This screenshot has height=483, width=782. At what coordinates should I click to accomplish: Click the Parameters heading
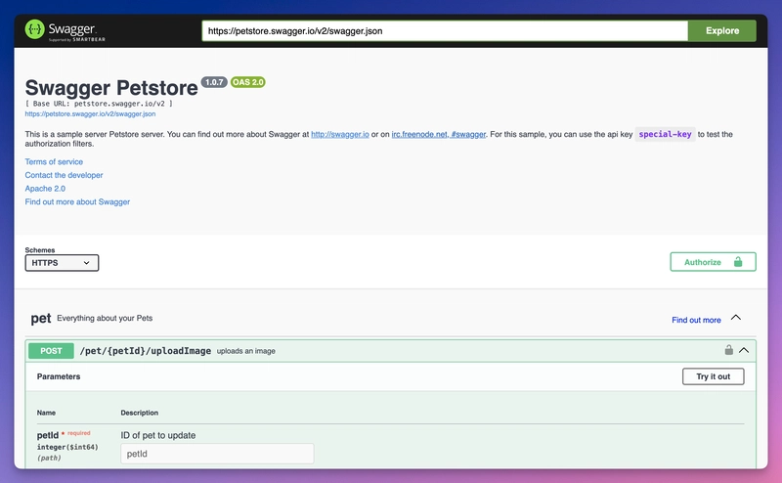pos(59,376)
